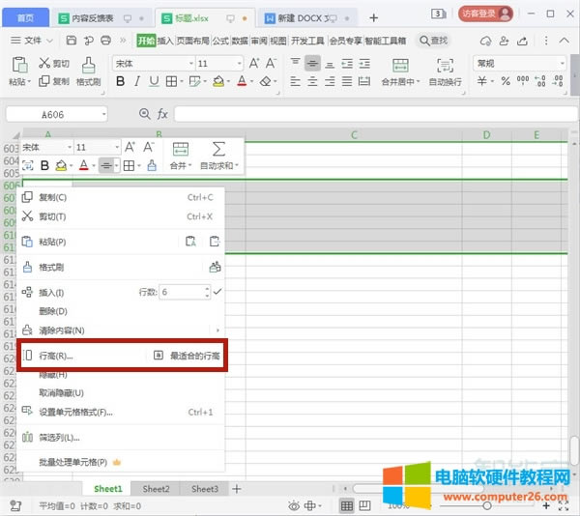
Task: Click the add new sheet plus icon
Action: [x=237, y=489]
